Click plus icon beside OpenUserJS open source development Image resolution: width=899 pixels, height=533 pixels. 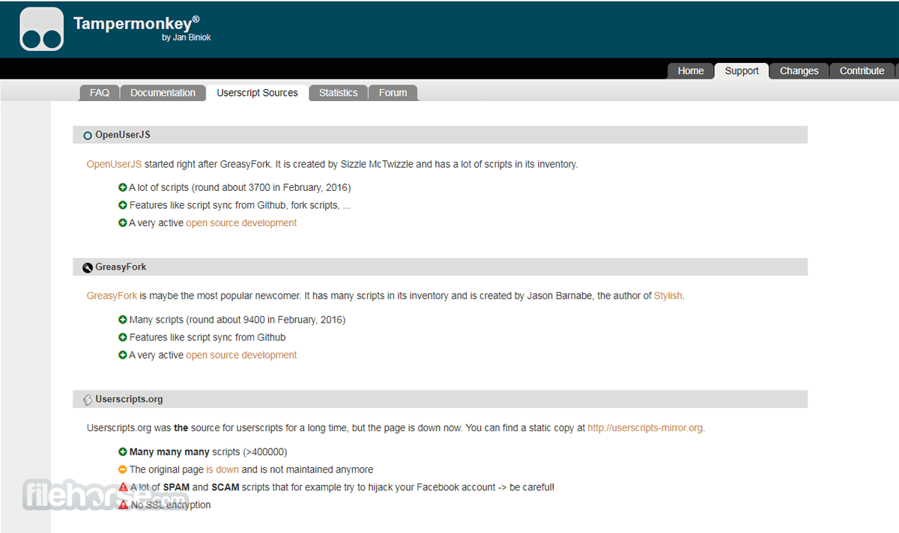(123, 223)
